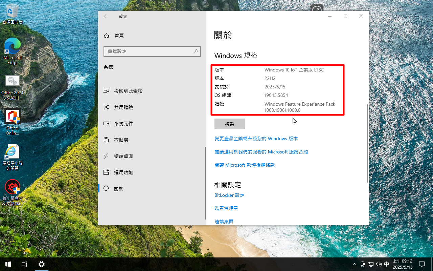Click the Windows Feature Experience Pack value

coord(300,107)
